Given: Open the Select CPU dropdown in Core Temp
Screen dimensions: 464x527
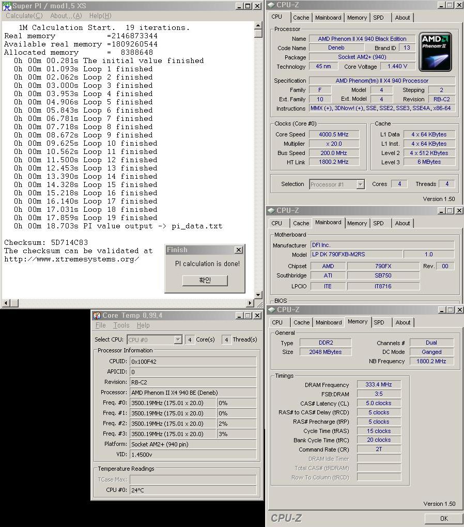Looking at the screenshot, I should tap(178, 340).
